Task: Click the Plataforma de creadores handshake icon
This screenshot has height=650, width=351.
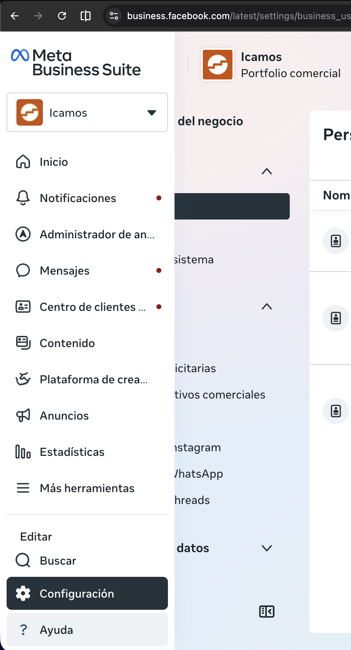Action: (23, 379)
